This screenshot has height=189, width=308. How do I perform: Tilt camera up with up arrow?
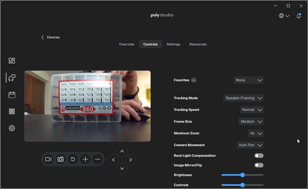pos(122,151)
